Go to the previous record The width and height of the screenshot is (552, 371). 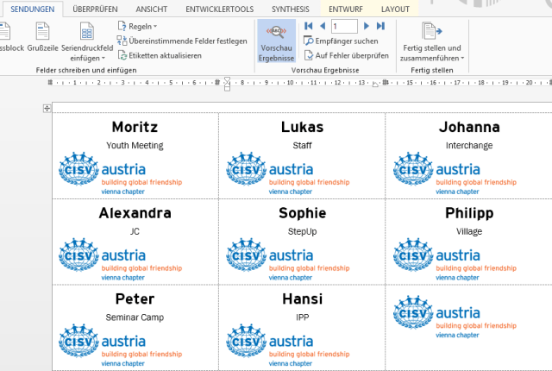pyautogui.click(x=323, y=26)
